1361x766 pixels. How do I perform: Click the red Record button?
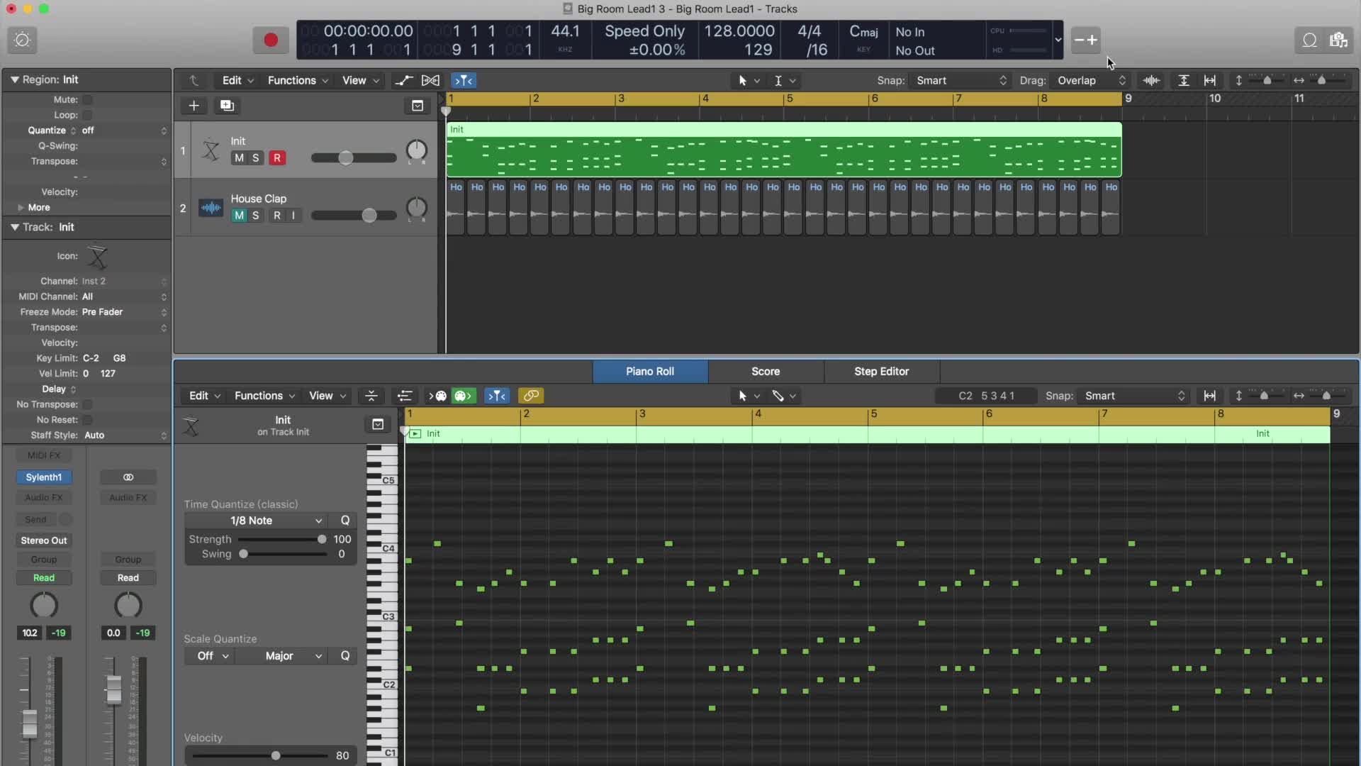click(270, 40)
